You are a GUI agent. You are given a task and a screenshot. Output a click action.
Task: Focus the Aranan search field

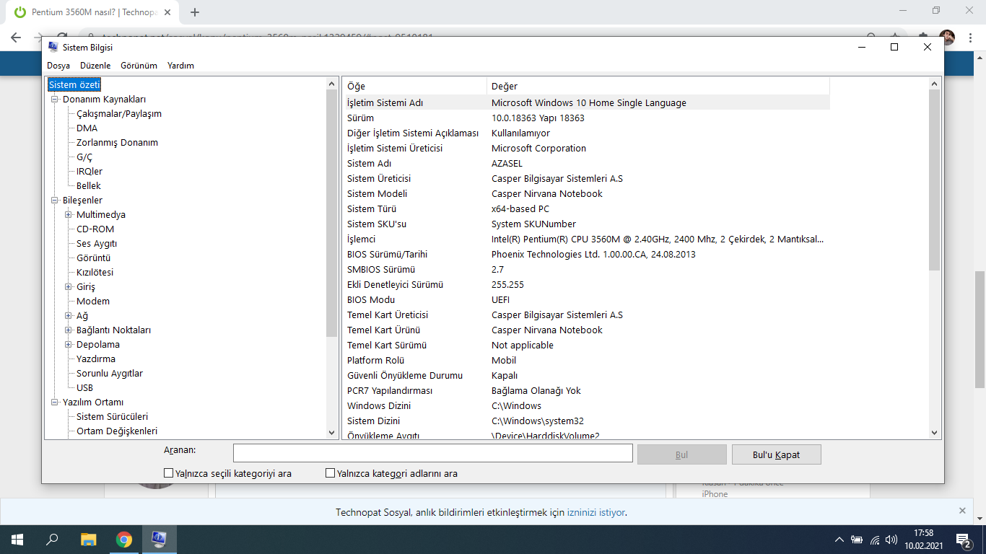point(433,453)
